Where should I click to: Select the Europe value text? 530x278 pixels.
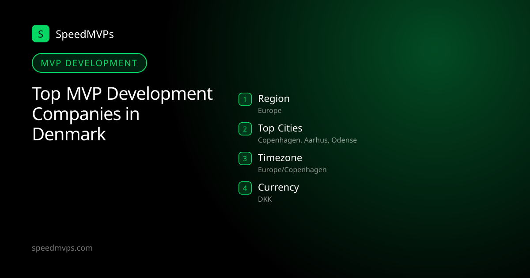click(x=270, y=111)
